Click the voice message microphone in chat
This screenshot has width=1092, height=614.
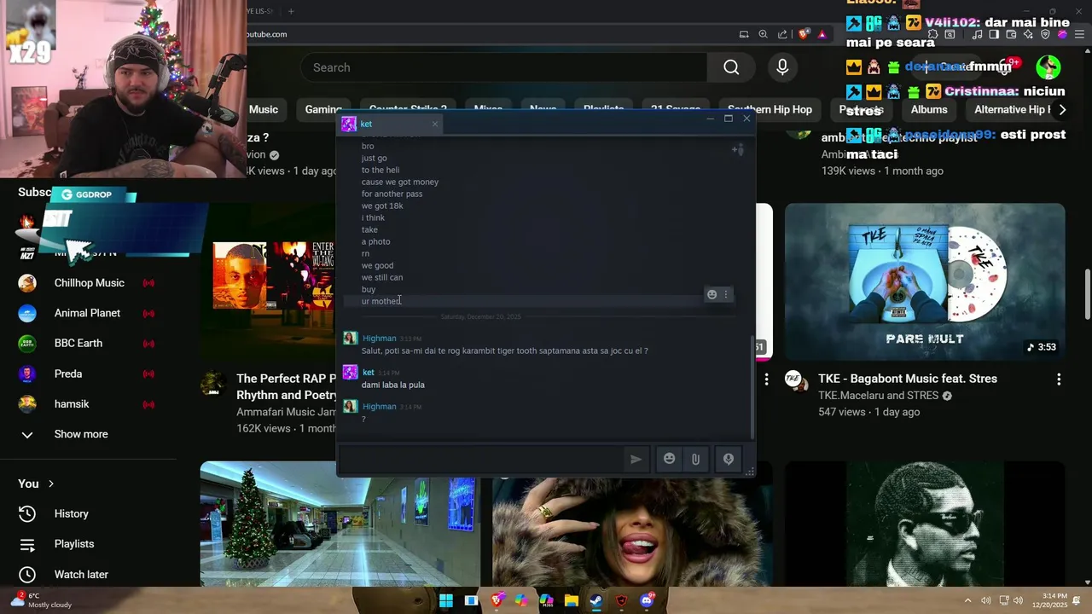pos(729,459)
